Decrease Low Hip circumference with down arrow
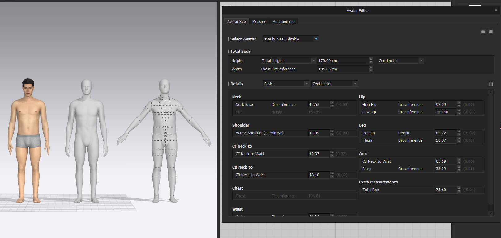This screenshot has height=238, width=501. tap(459, 114)
